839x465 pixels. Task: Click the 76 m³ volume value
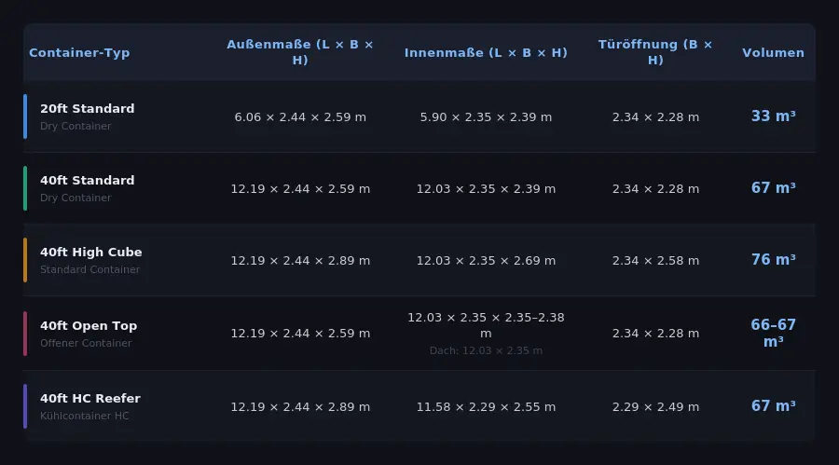[773, 260]
